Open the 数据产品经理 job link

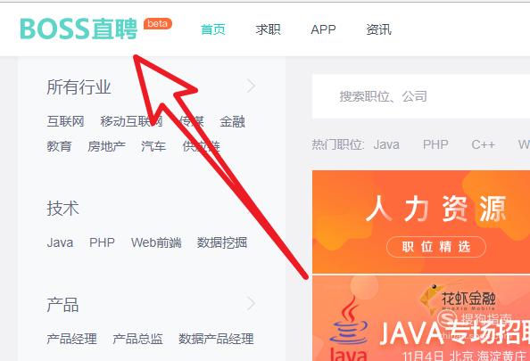pos(216,339)
